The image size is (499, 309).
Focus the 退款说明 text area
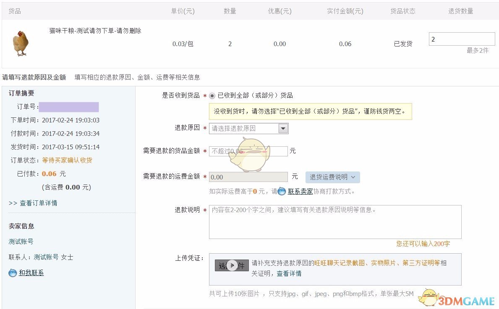tap(335, 222)
